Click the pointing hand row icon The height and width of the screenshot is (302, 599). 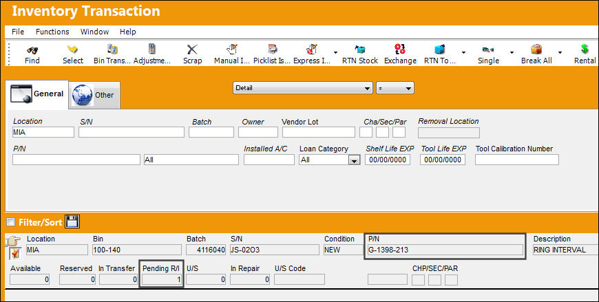pyautogui.click(x=14, y=241)
